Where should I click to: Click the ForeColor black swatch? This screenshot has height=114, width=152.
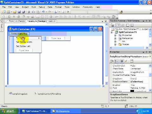coord(132,91)
